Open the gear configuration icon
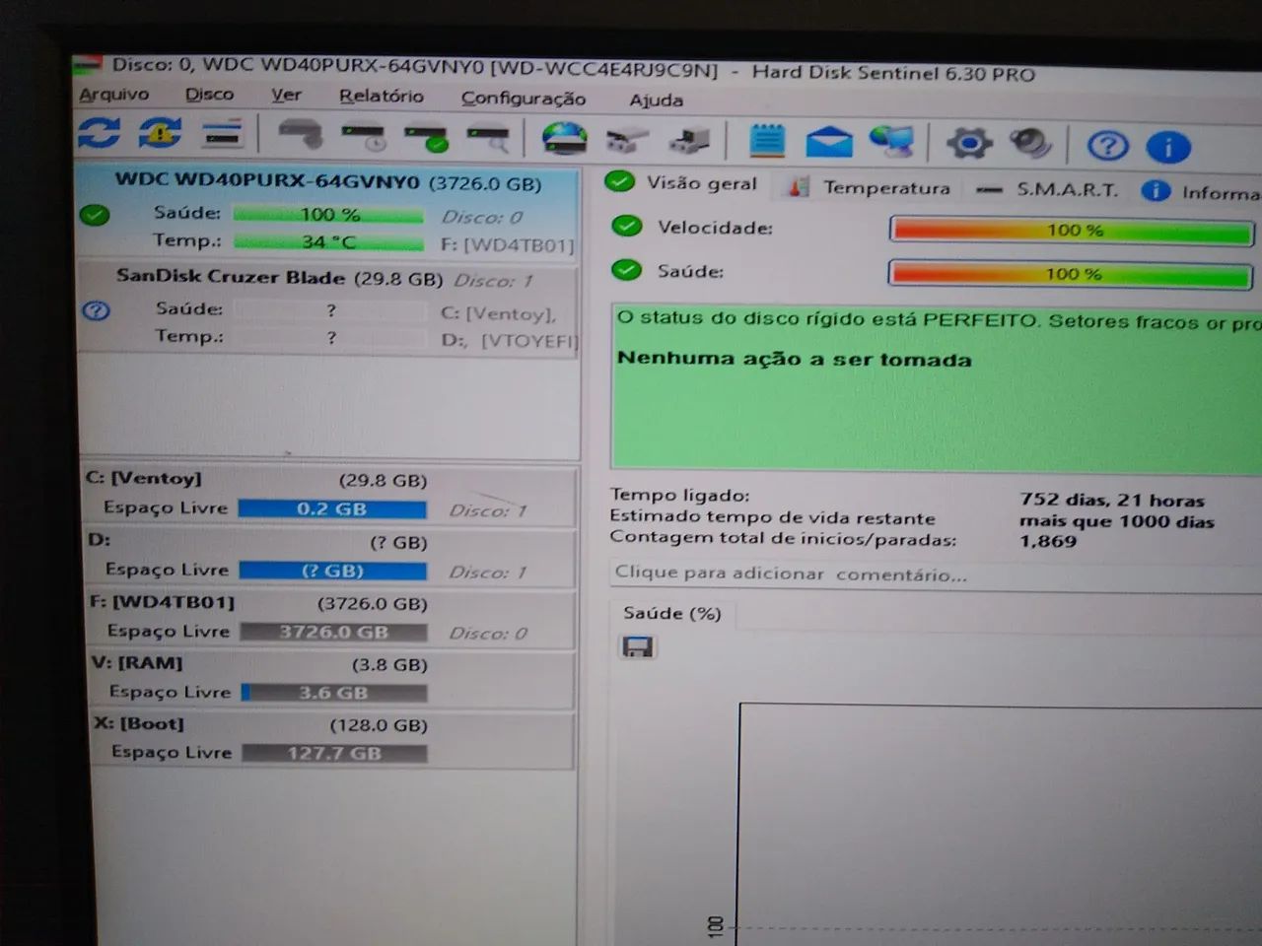 (968, 144)
